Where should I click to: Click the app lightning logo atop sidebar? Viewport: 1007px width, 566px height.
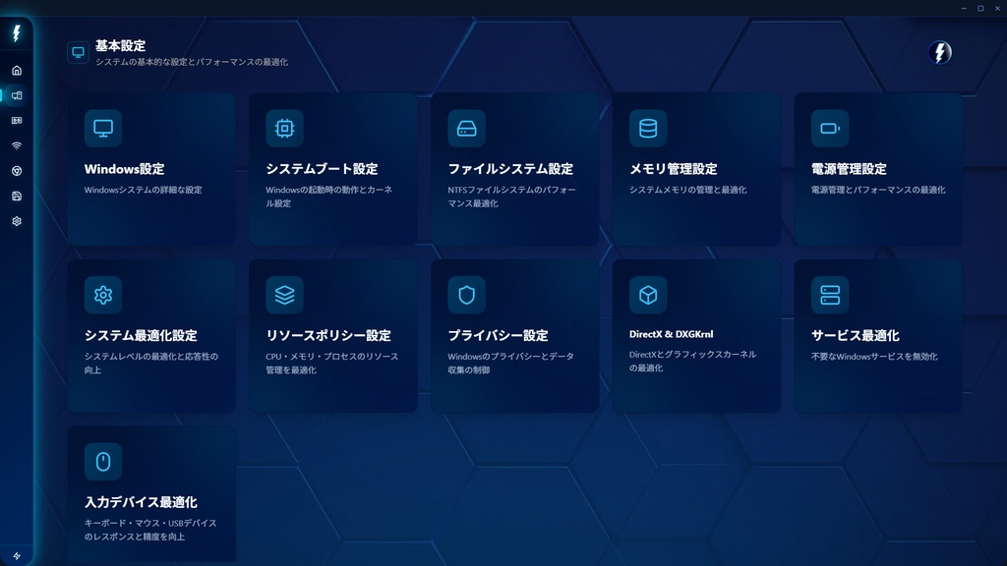click(17, 33)
